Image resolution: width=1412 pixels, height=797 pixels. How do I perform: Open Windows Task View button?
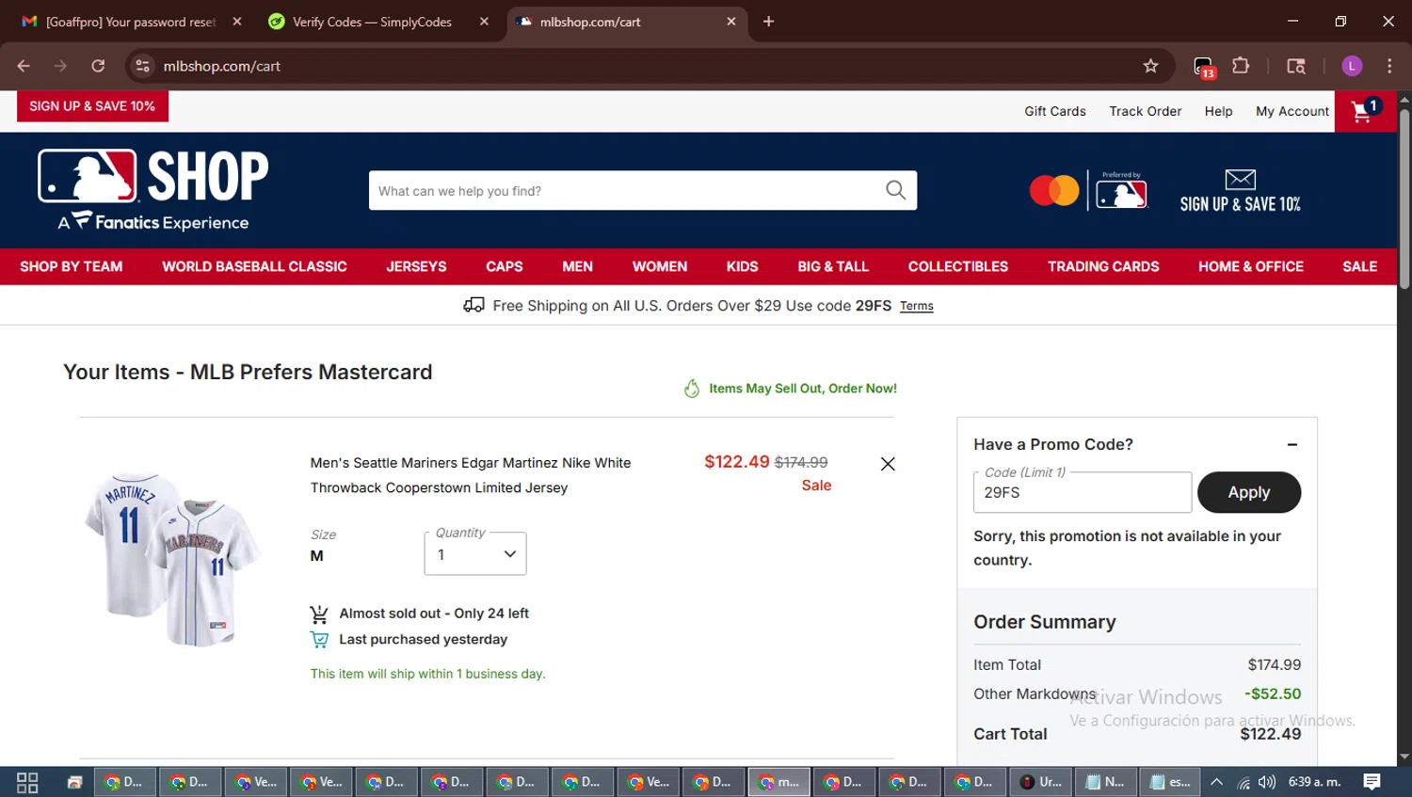27,782
